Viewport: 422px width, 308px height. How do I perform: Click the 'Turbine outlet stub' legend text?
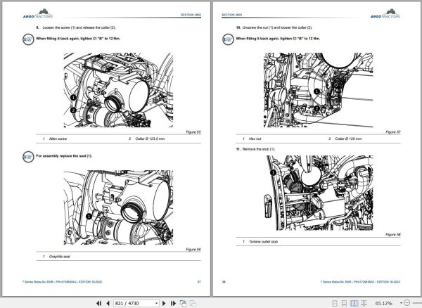263,242
